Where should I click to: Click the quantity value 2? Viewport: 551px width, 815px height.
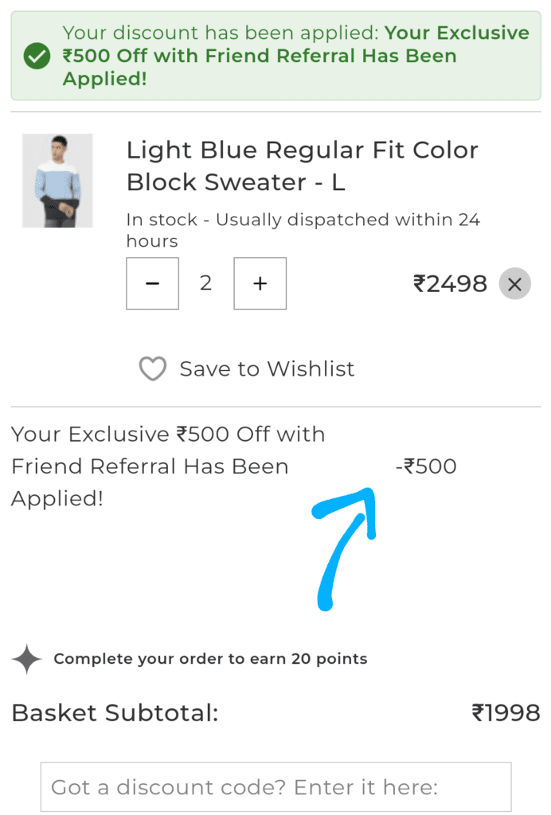pyautogui.click(x=206, y=283)
